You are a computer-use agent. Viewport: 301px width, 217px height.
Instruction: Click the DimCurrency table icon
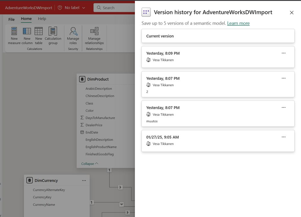pyautogui.click(x=29, y=180)
